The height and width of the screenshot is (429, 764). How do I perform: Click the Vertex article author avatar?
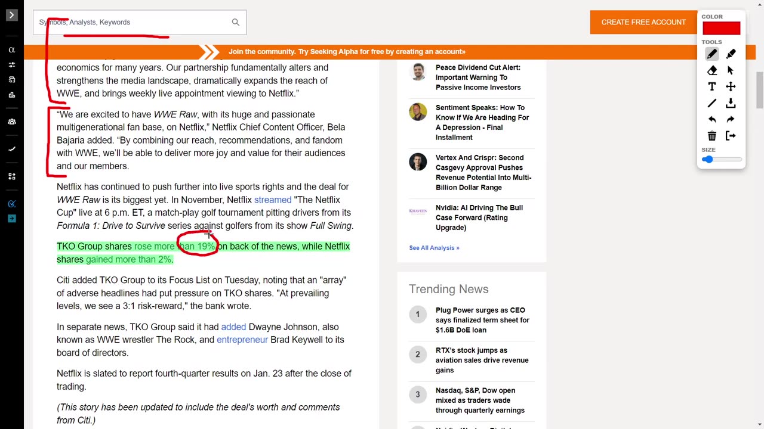point(418,161)
